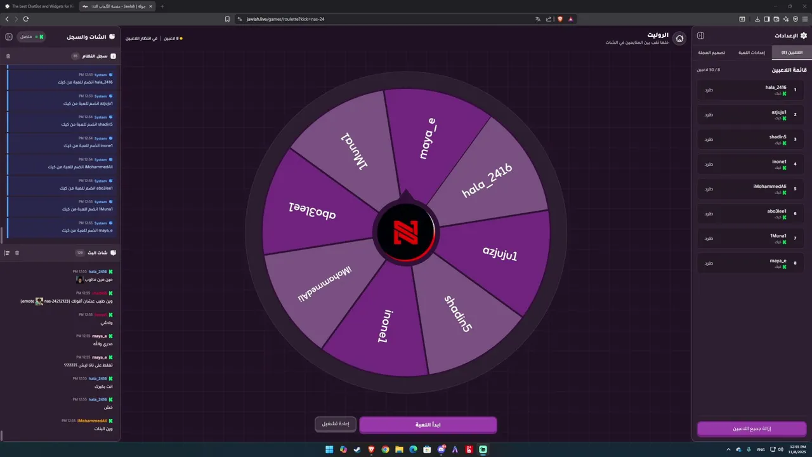Reload the page using the refresh icon
Screen dimensions: 812x457
26,19
